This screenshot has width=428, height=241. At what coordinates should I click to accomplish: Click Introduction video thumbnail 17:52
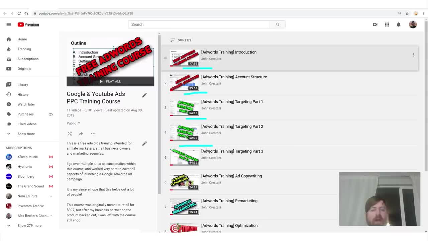[184, 58]
